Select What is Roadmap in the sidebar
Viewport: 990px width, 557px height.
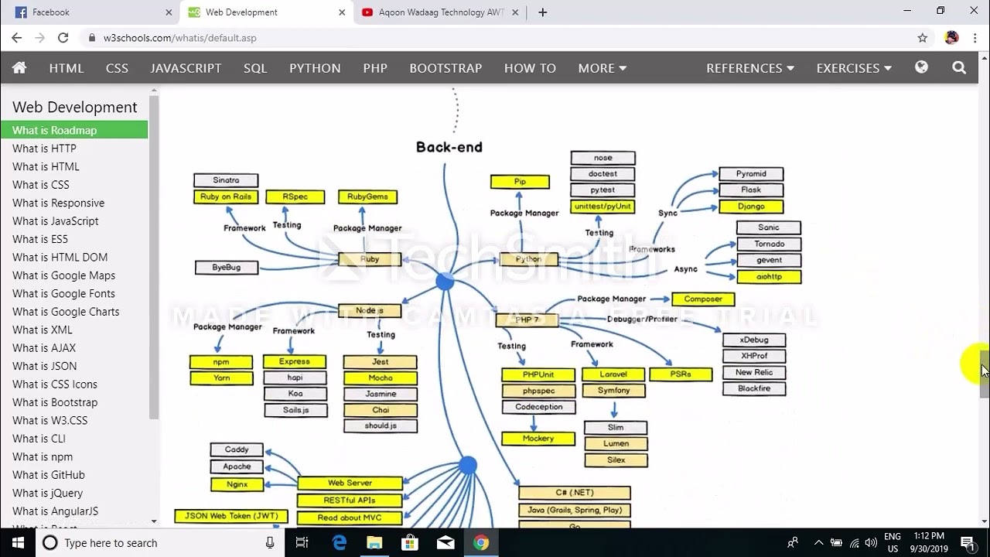point(73,130)
